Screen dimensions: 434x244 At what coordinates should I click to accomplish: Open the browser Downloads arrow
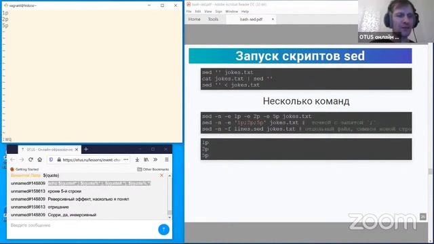click(x=137, y=160)
